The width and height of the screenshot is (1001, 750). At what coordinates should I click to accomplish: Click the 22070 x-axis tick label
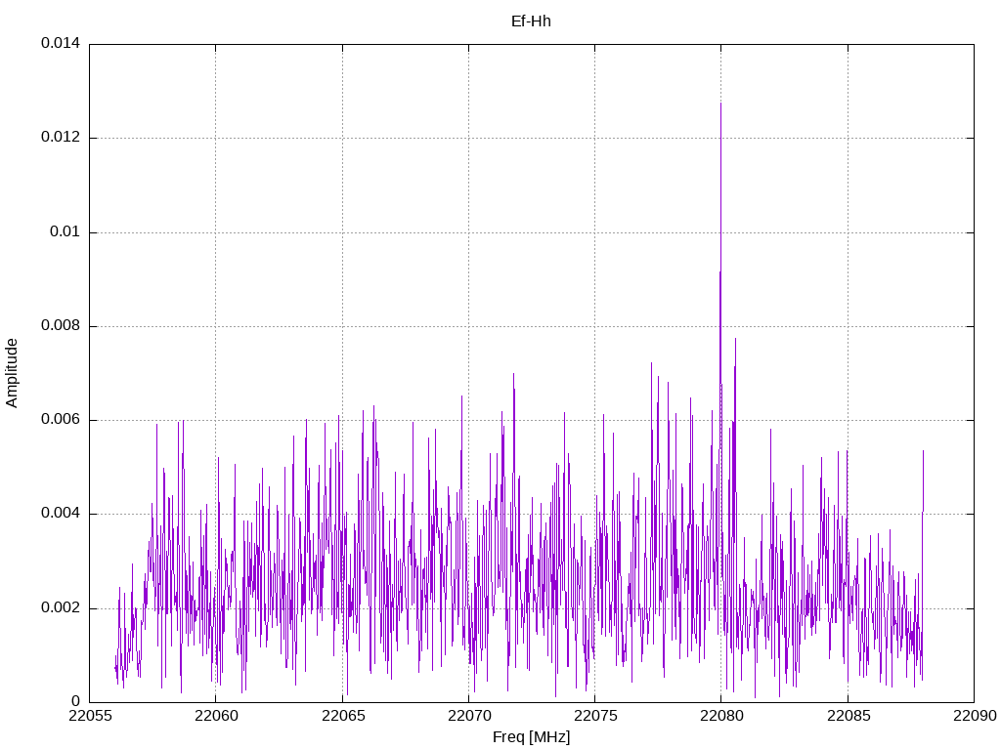pos(468,717)
